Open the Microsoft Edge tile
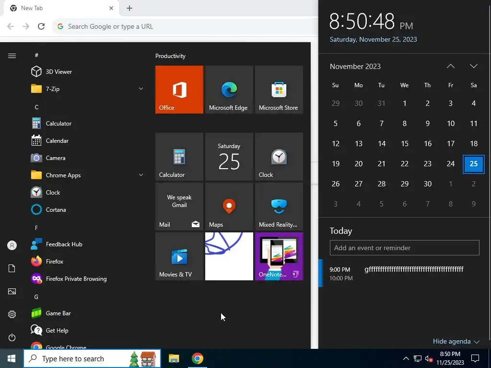491x368 pixels. coord(229,90)
